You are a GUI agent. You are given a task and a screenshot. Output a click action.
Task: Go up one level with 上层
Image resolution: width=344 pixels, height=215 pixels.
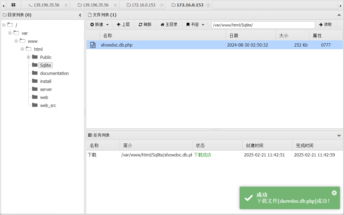(x=123, y=25)
